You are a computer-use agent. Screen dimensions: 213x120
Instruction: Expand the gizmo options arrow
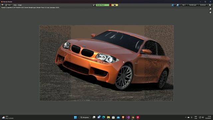tap(175, 5)
